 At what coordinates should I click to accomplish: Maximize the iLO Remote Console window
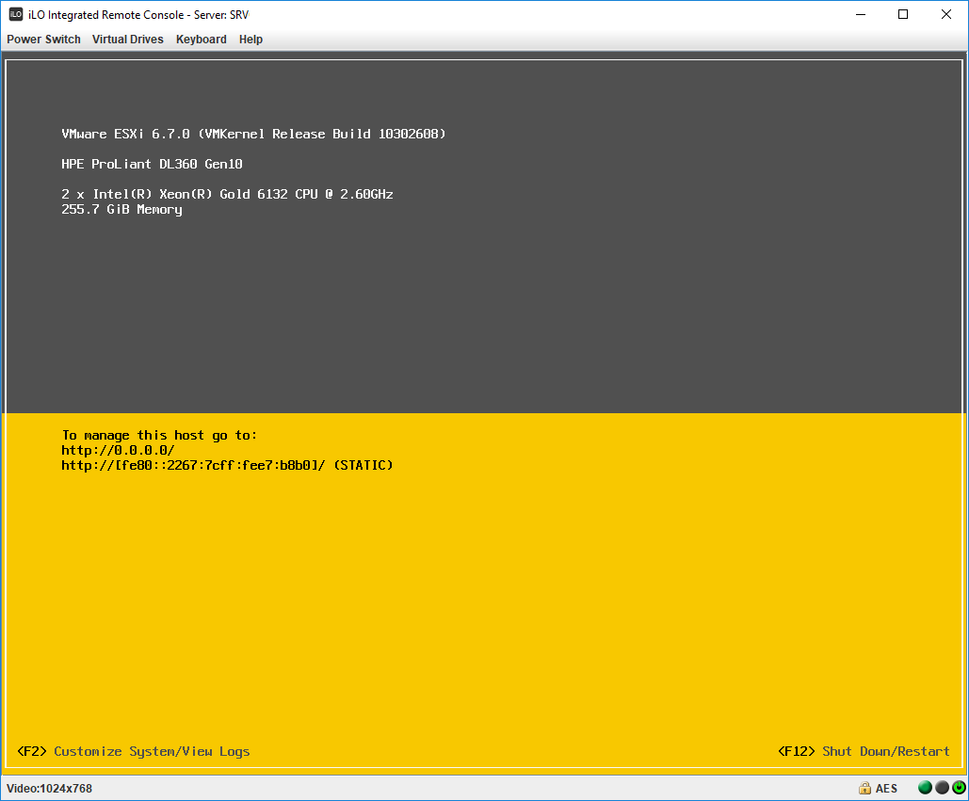[x=903, y=14]
